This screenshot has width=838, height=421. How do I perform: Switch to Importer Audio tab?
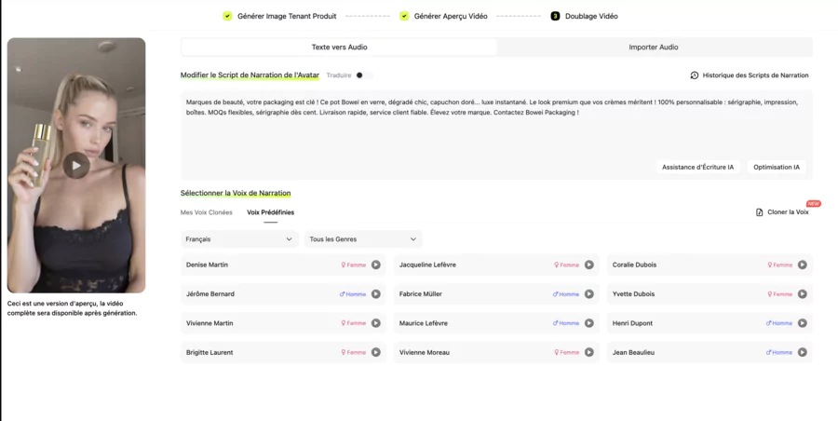pyautogui.click(x=654, y=48)
